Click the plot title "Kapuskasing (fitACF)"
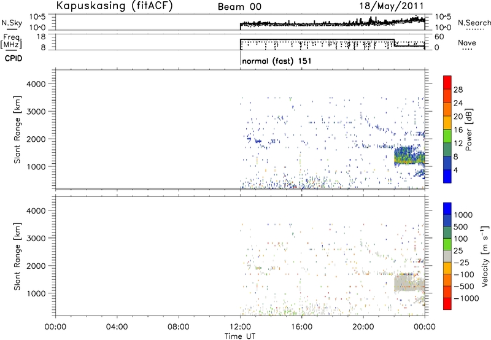This screenshot has height=340, width=491. pos(114,6)
